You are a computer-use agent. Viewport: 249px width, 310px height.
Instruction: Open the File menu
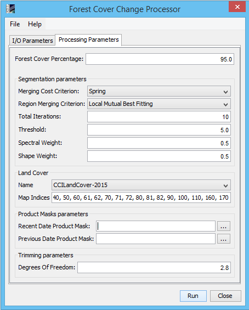(x=15, y=24)
